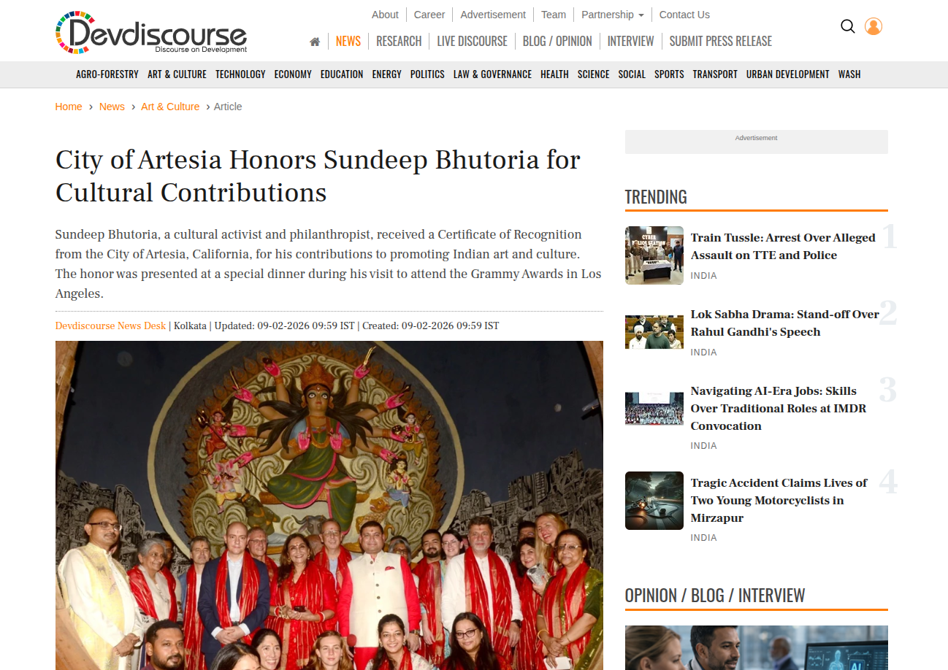Open the Lok Sabha Drama thumbnail
This screenshot has width=948, height=670.
pos(654,332)
